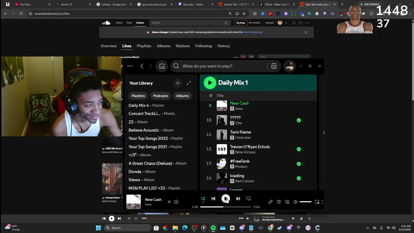Hide New Cash with the X icon

coord(169,202)
